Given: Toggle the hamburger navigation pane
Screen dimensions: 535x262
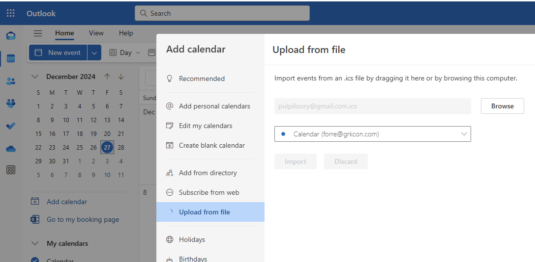Looking at the screenshot, I should 38,33.
